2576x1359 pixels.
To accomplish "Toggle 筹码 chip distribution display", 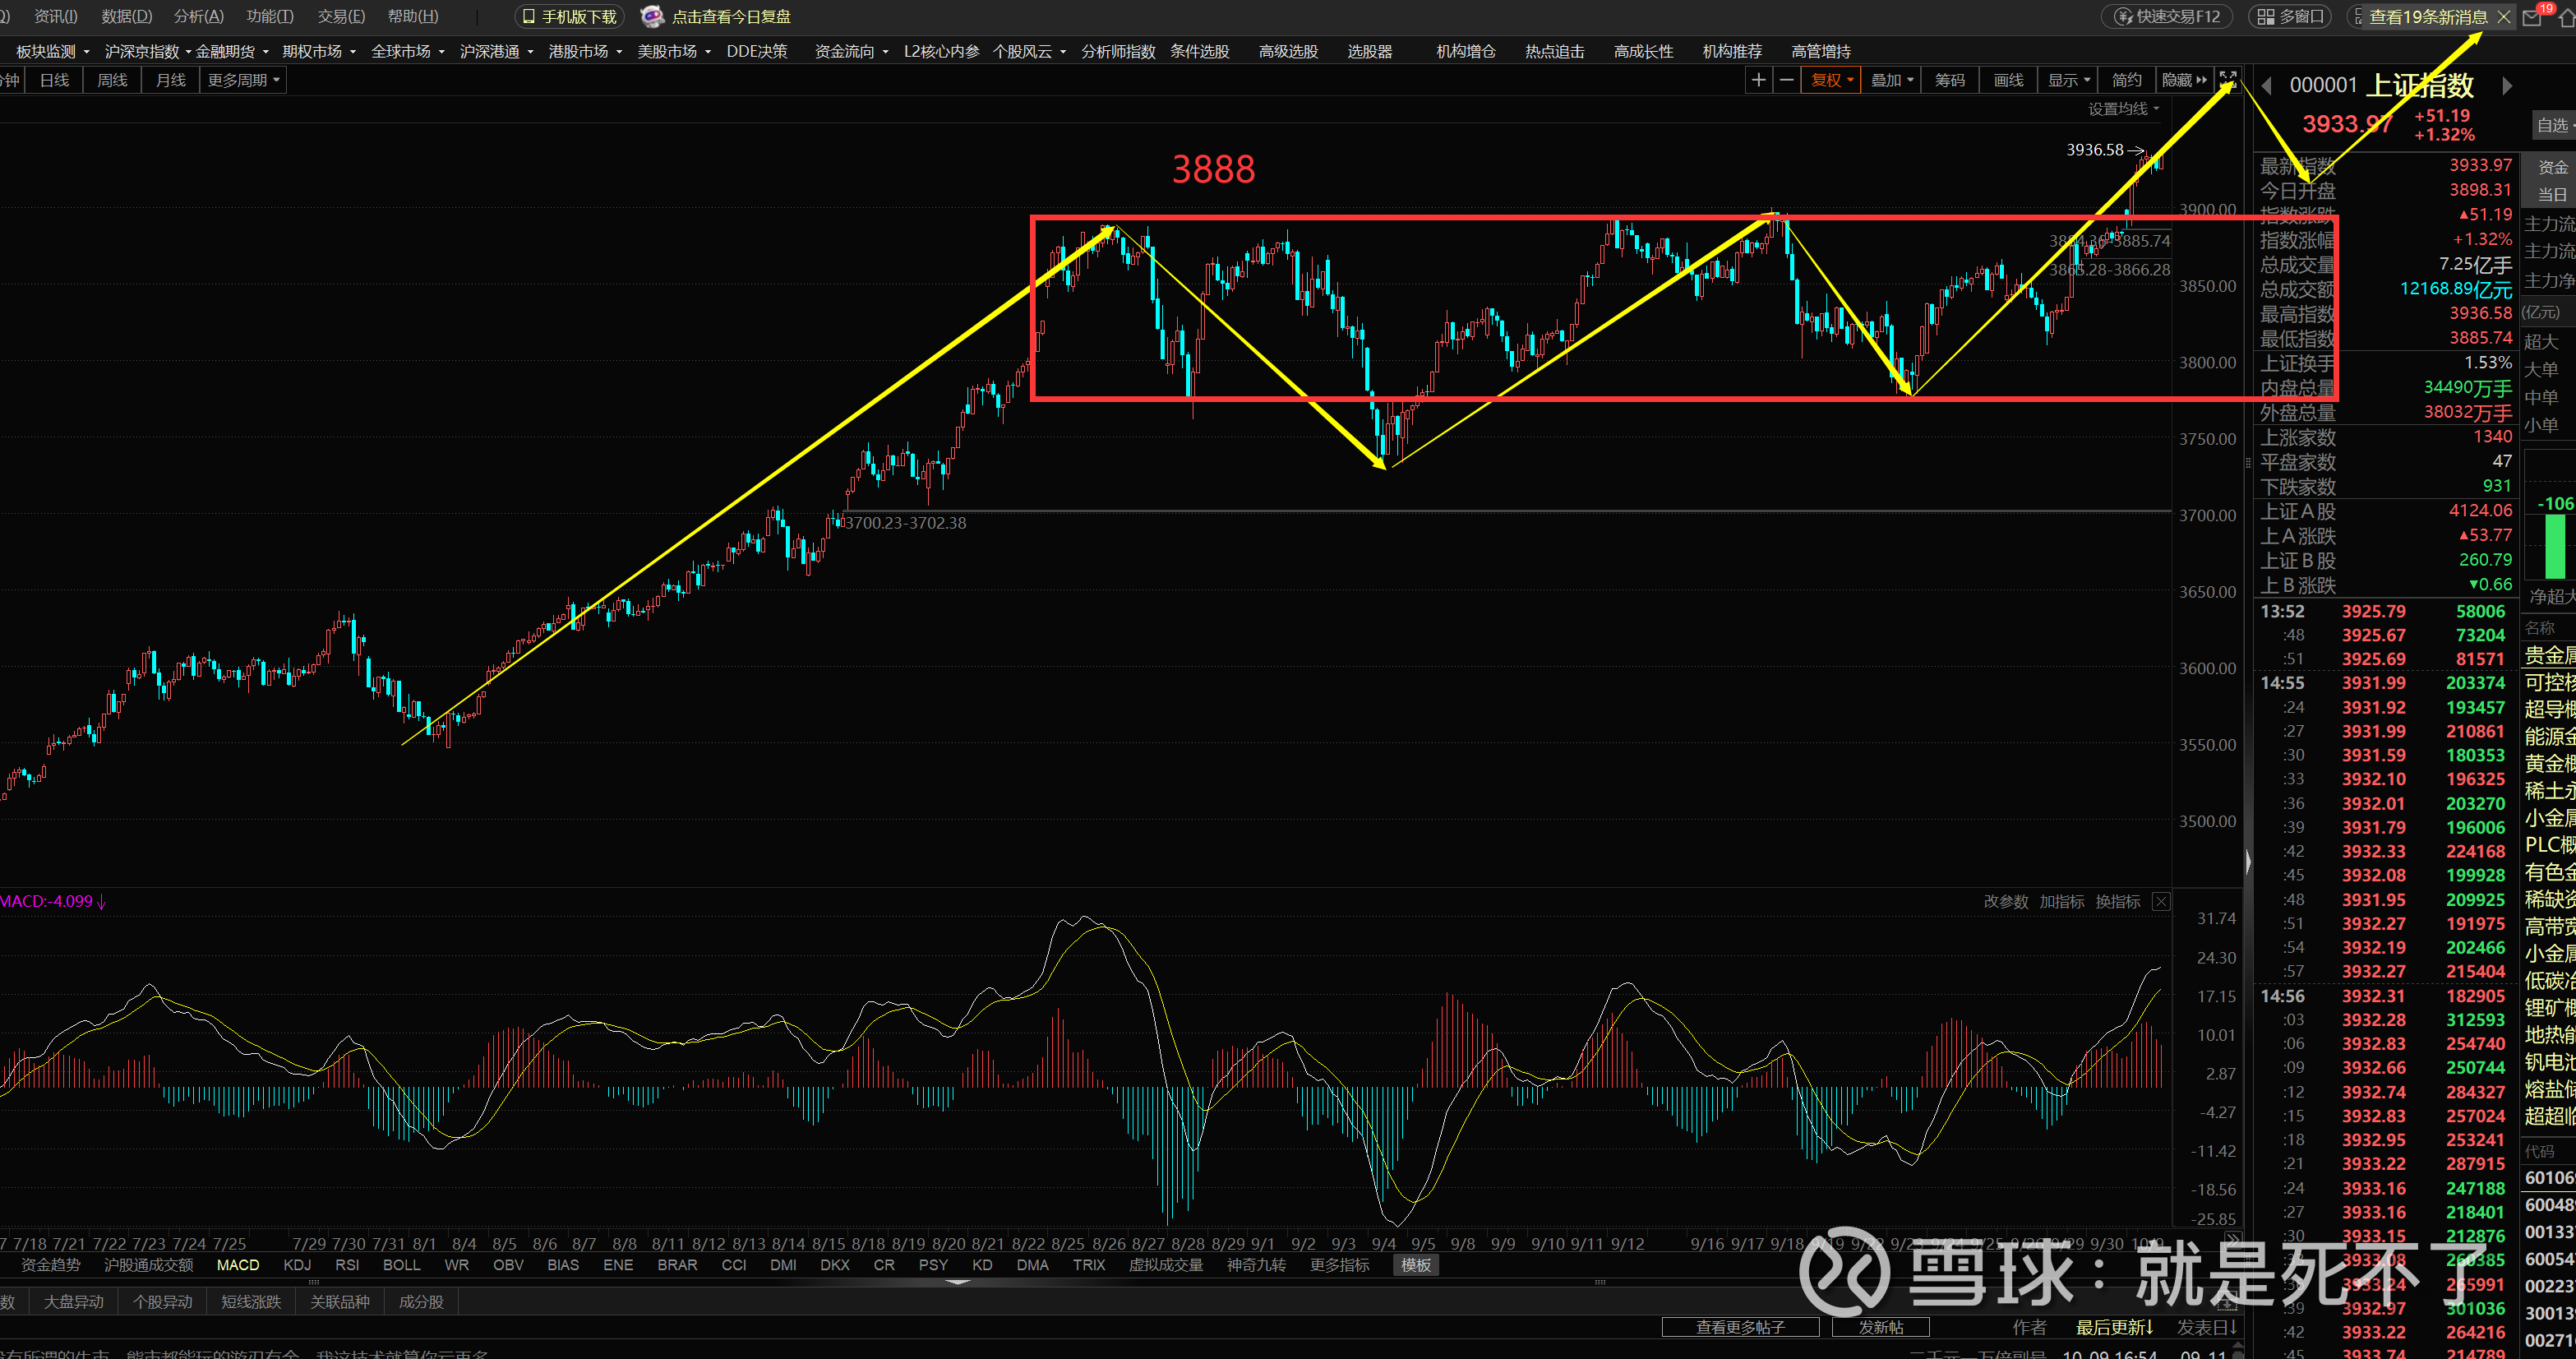I will coord(1949,80).
